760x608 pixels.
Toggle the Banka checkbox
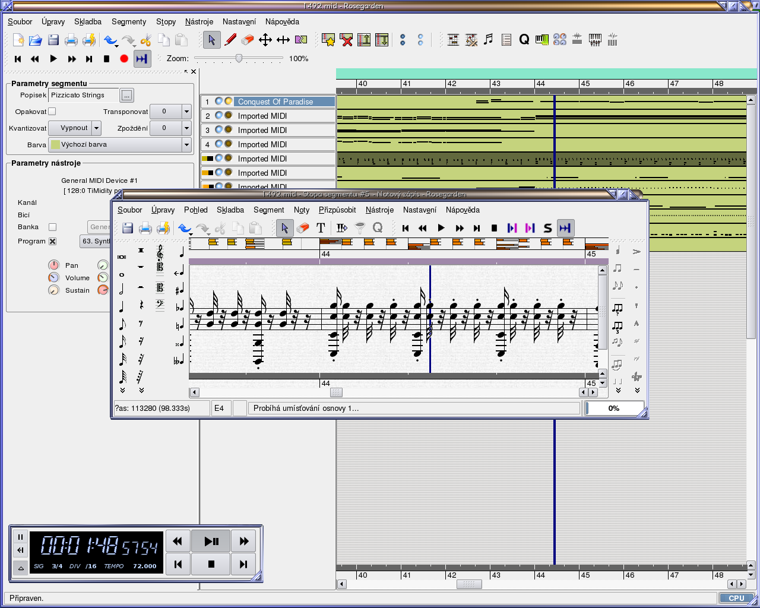[52, 227]
